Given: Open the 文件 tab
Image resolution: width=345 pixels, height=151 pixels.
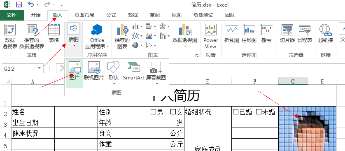Looking at the screenshot, I should coord(12,15).
